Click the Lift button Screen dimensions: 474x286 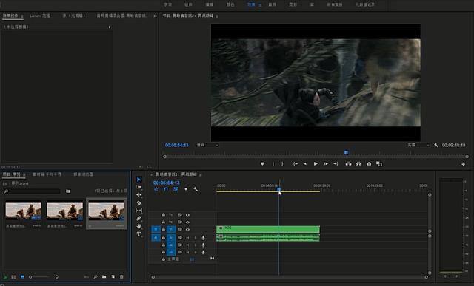348,164
